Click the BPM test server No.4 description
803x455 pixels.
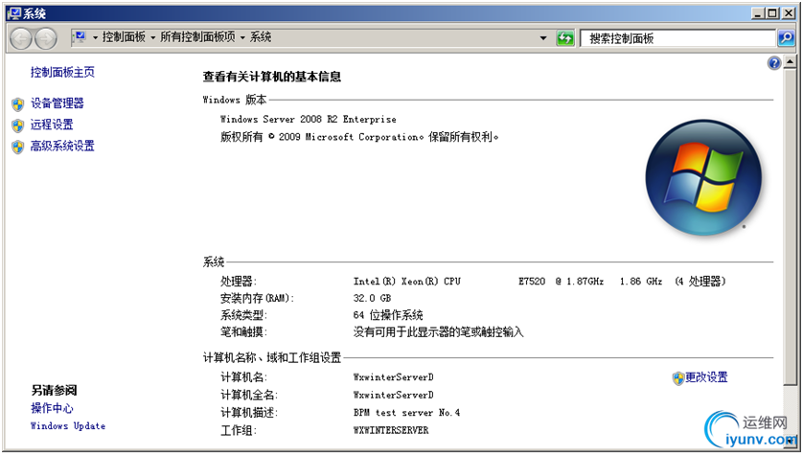[x=406, y=413]
